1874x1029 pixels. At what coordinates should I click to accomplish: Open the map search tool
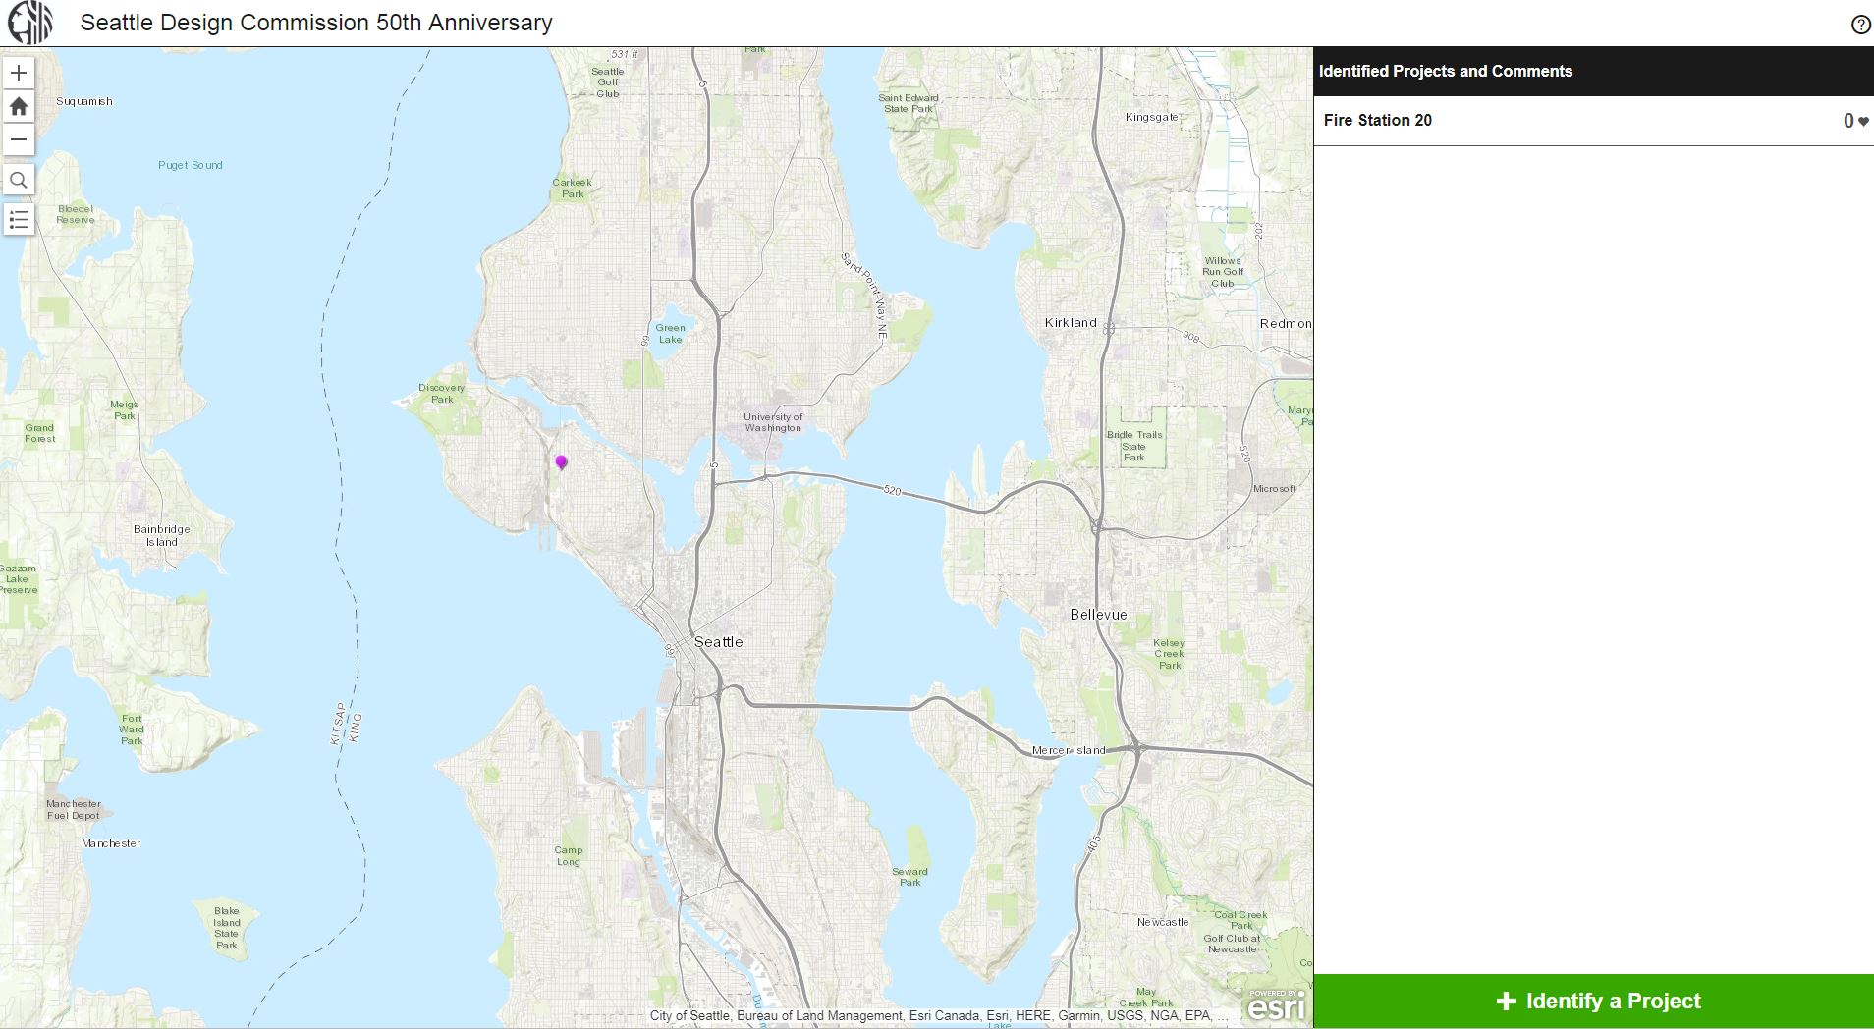pyautogui.click(x=19, y=181)
